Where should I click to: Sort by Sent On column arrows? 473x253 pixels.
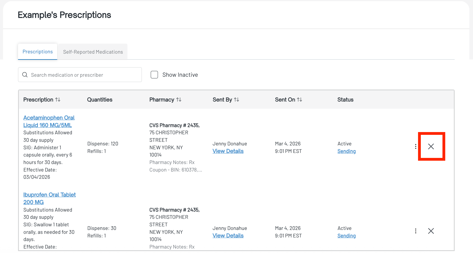click(300, 100)
